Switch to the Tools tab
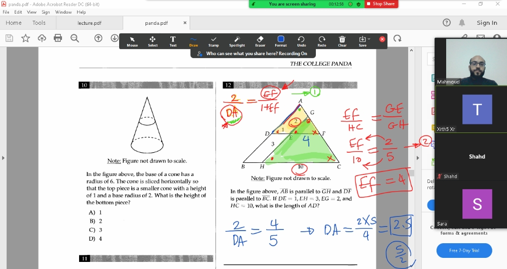 pos(39,23)
